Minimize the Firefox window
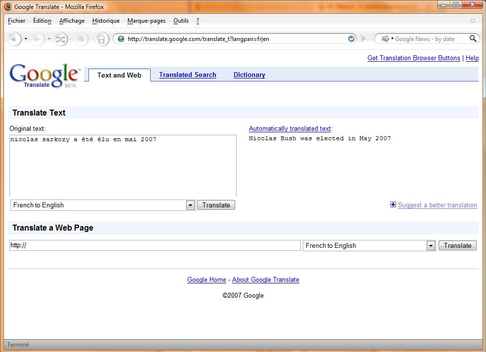Image resolution: width=486 pixels, height=352 pixels. [443, 4]
